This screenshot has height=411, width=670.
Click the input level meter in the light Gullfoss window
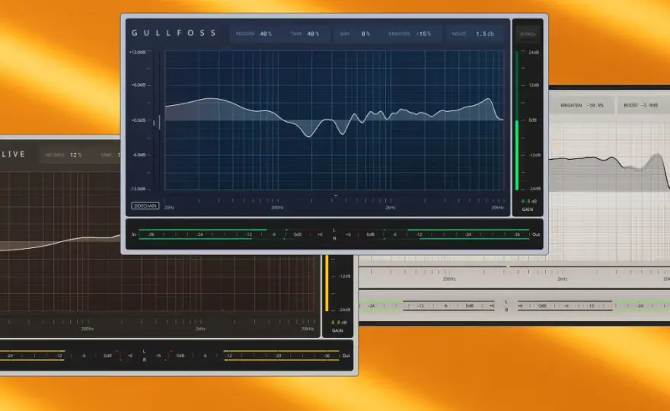click(x=428, y=306)
